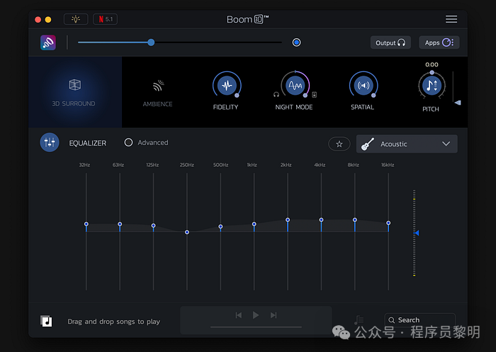The height and width of the screenshot is (352, 496).
Task: Select device icon right of Night Mode
Action: [314, 95]
